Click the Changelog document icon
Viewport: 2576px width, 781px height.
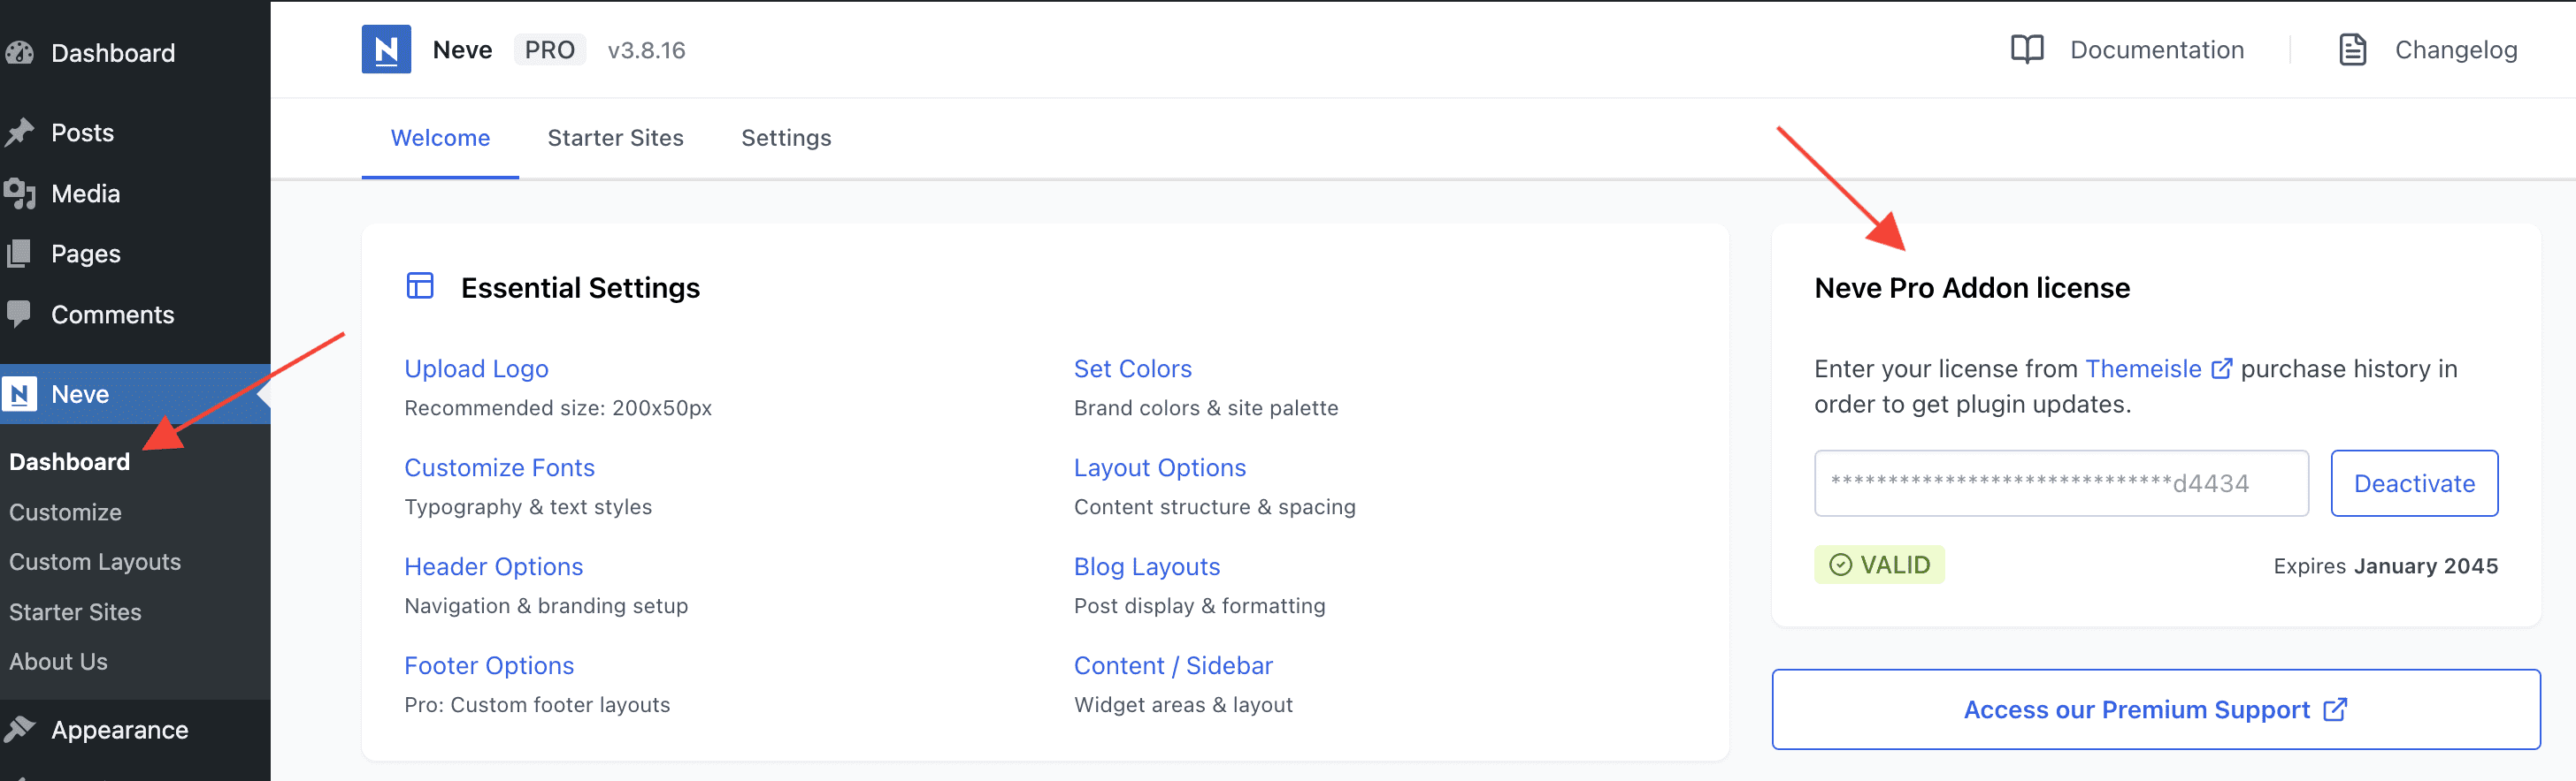click(2352, 50)
